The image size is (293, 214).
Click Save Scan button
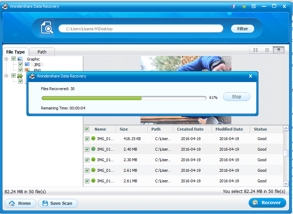[x=58, y=203]
